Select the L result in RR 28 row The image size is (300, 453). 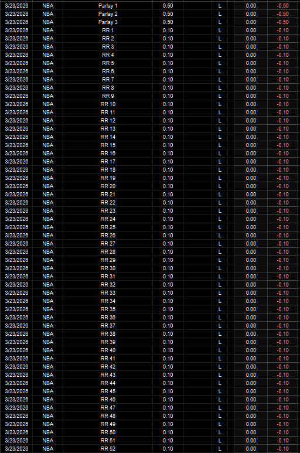pos(220,251)
